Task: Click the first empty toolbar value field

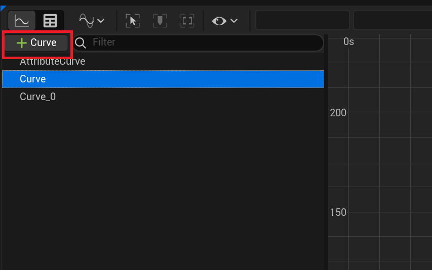Action: coord(302,21)
